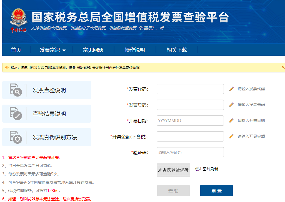285x202 pixels.
Task: Open the 操作说明 page
Action: tap(135, 50)
